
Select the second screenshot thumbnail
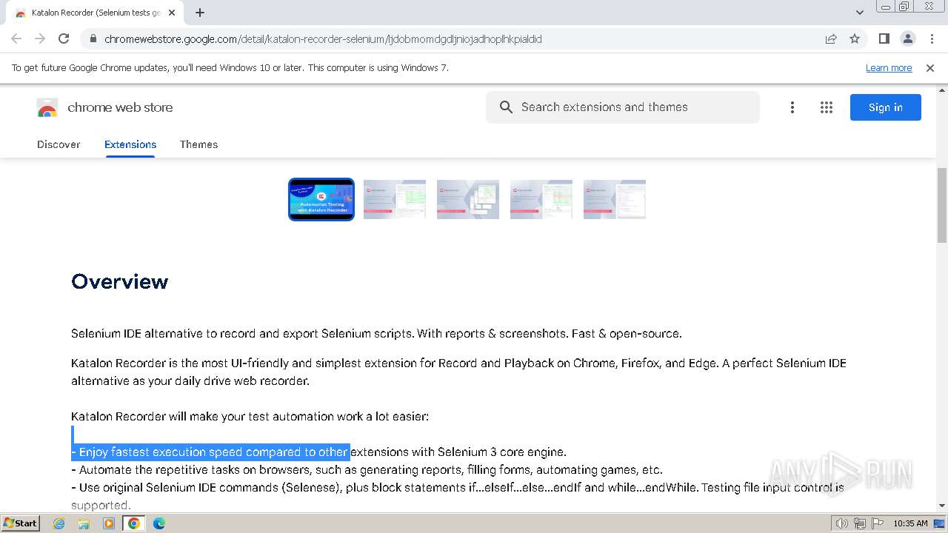[395, 199]
